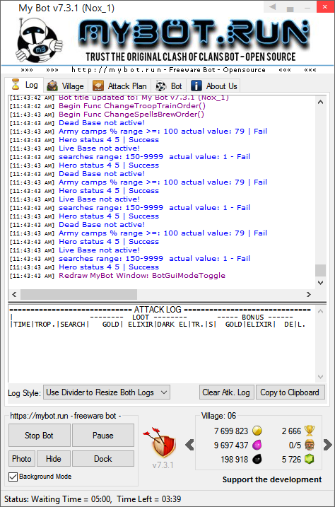
Task: Click the dock icon left of minimize
Action: click(x=290, y=8)
